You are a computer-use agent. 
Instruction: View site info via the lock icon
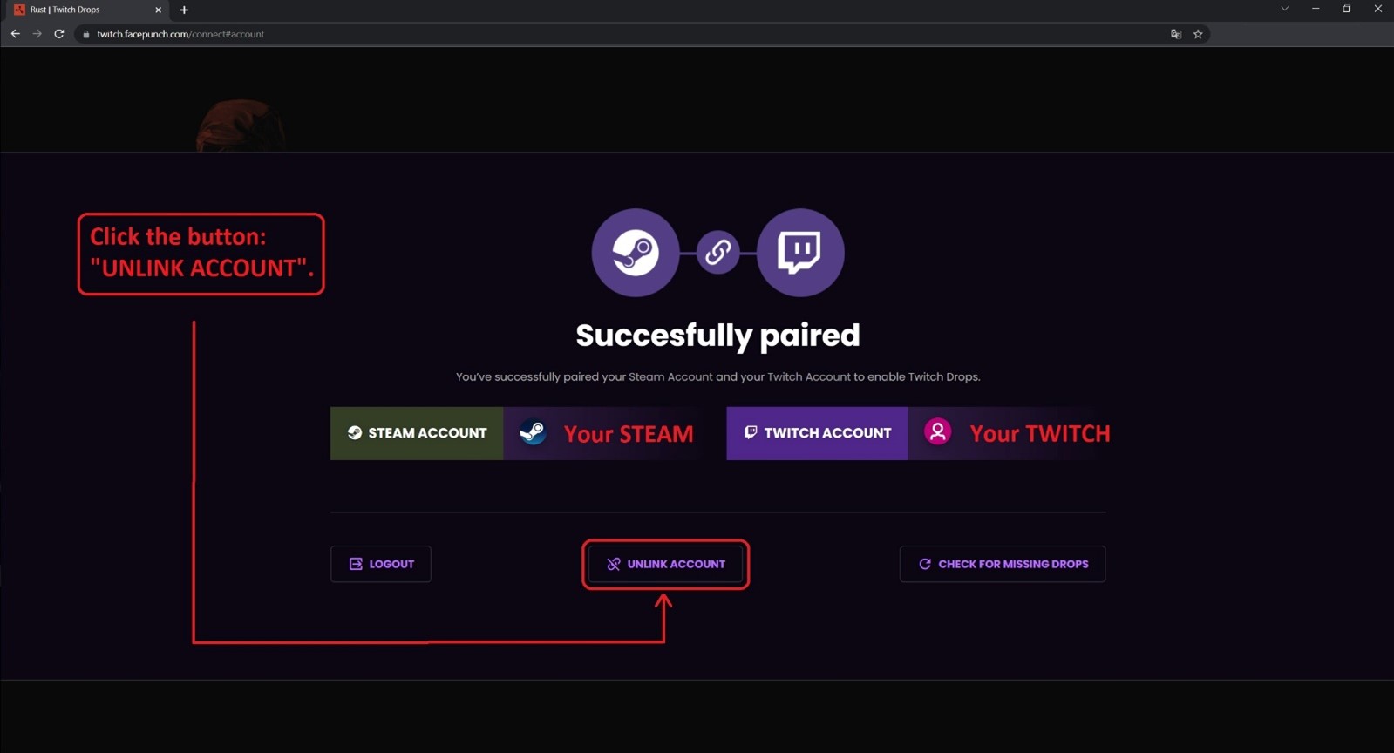point(86,34)
